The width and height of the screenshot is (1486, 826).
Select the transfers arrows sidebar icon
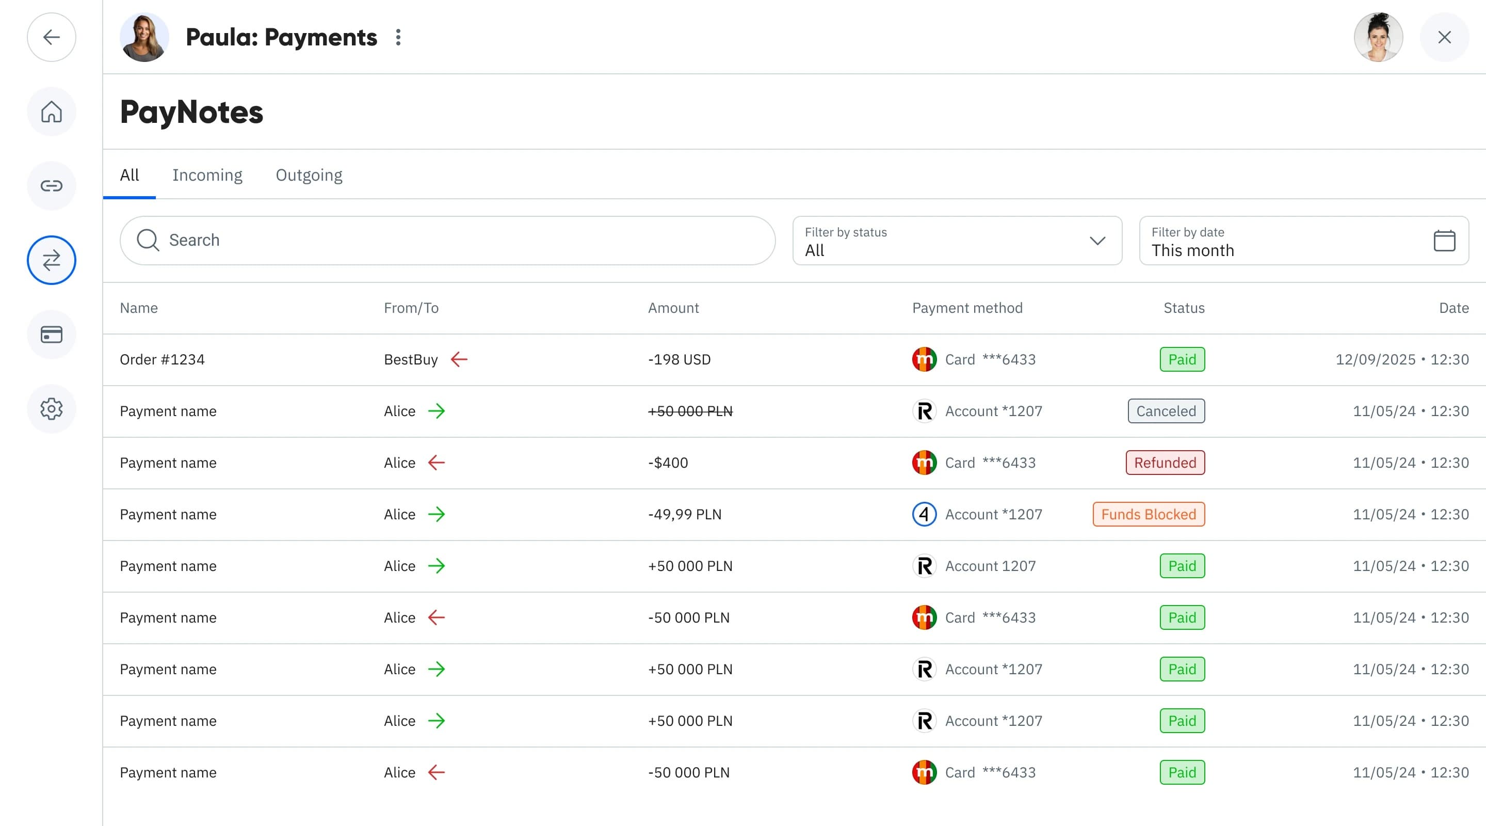click(x=52, y=260)
